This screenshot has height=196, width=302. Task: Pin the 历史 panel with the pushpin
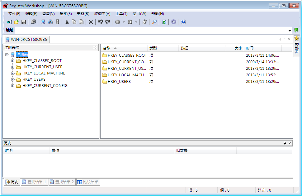[285, 143]
